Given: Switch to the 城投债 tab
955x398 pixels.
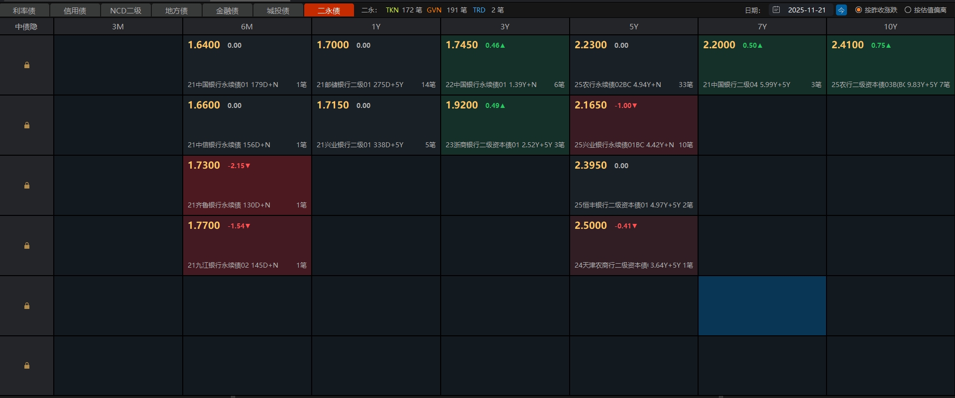Looking at the screenshot, I should pos(278,10).
